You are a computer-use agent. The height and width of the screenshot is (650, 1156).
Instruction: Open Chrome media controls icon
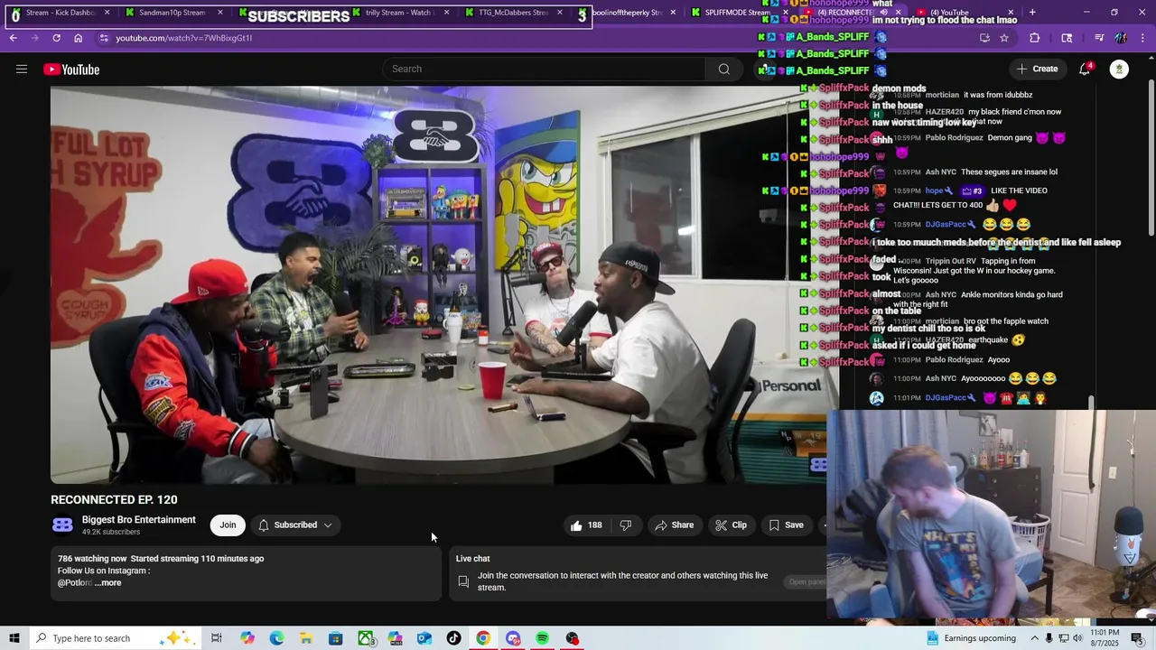coord(1099,38)
